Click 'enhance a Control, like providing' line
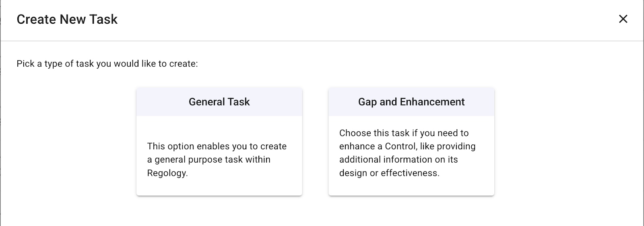 pyautogui.click(x=407, y=147)
